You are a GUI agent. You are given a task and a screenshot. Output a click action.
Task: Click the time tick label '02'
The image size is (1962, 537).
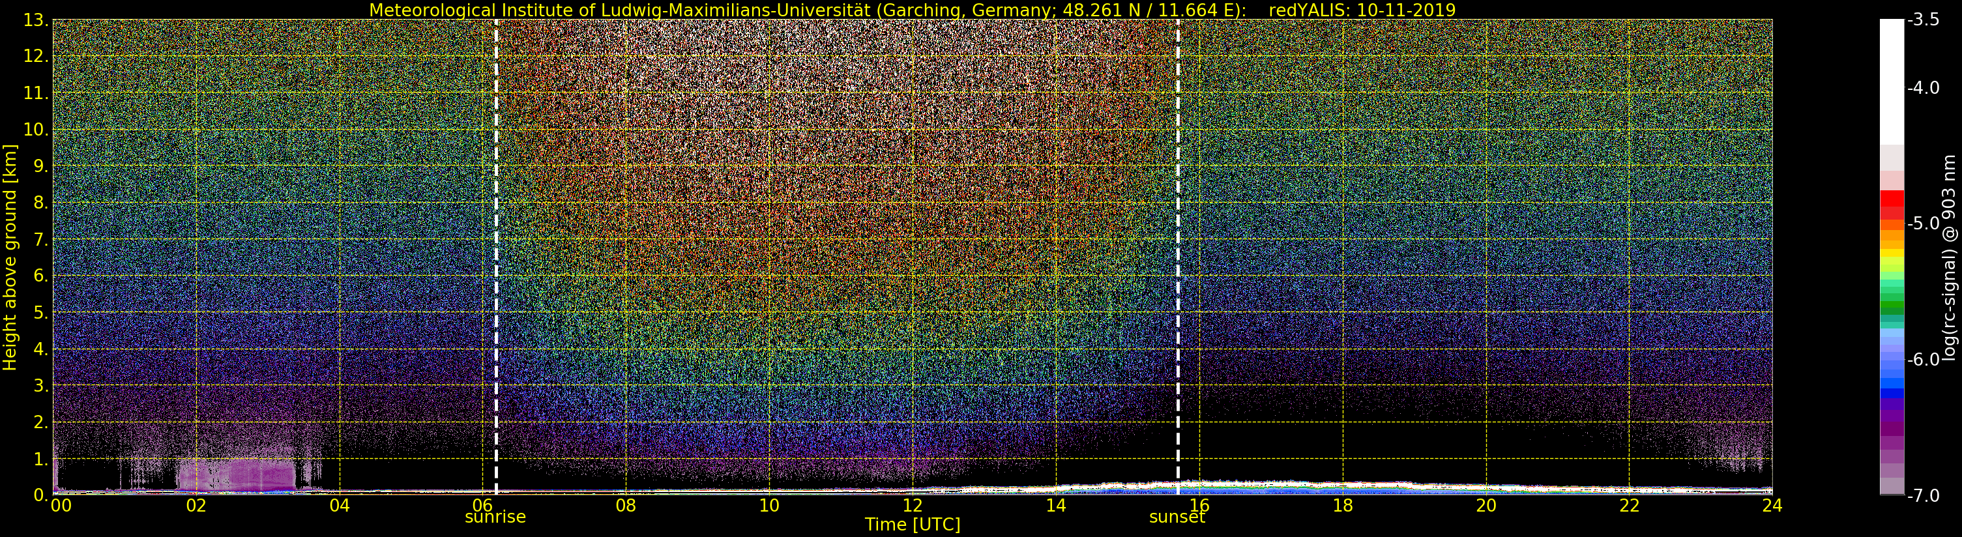click(x=196, y=506)
